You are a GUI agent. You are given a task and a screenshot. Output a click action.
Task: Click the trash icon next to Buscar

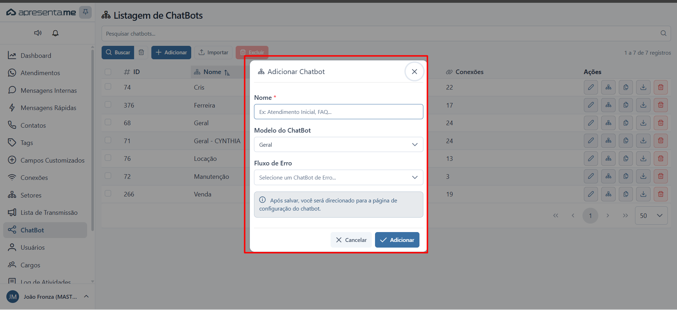click(141, 53)
